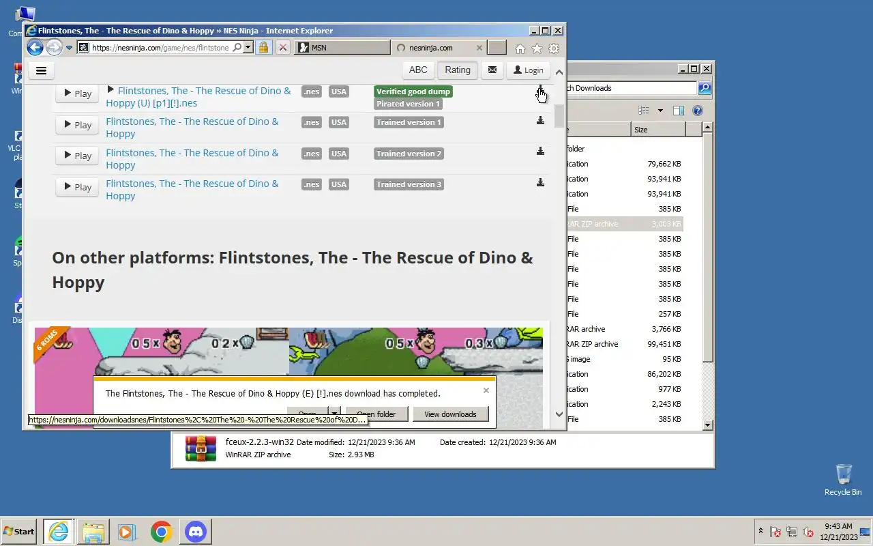This screenshot has width=873, height=546.
Task: Expand the Open button dropdown arrow
Action: [x=334, y=414]
